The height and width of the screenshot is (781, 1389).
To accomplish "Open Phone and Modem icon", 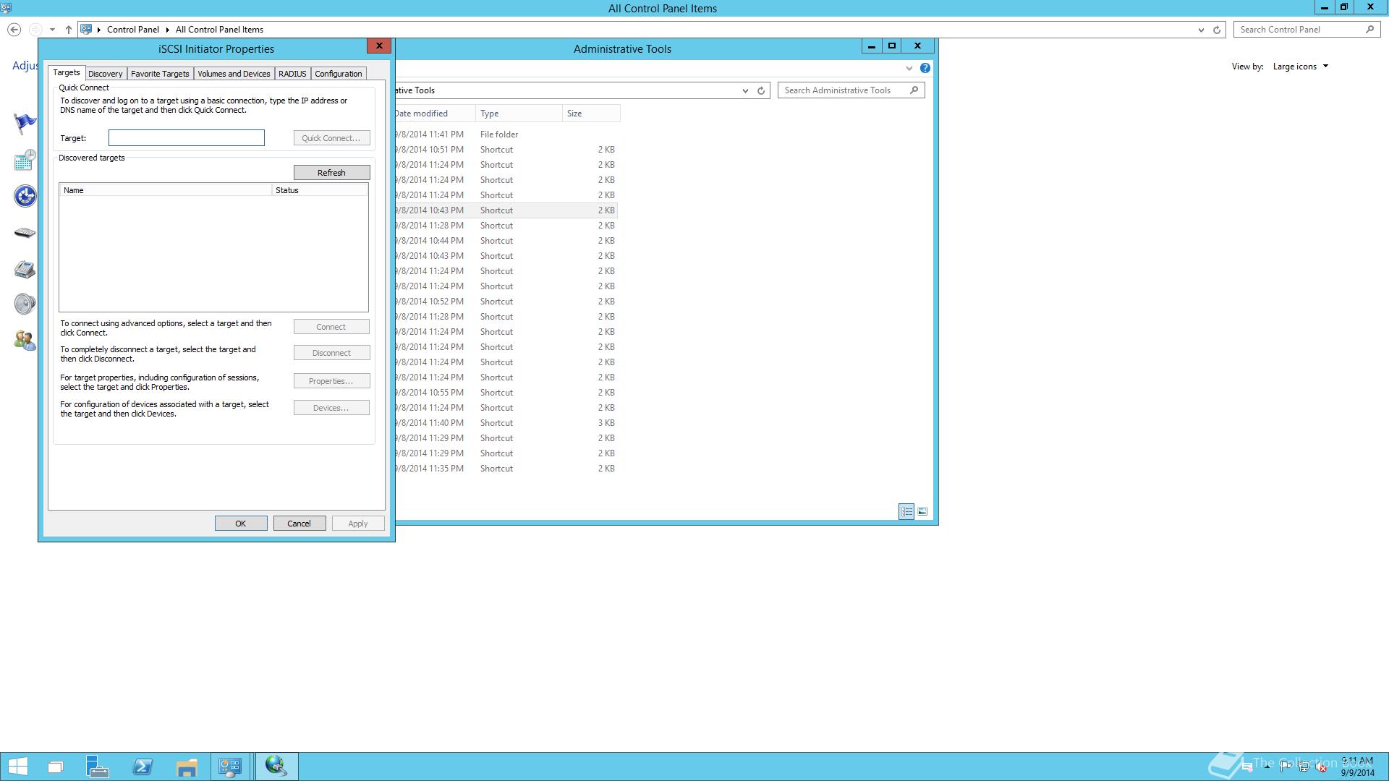I will tap(25, 269).
